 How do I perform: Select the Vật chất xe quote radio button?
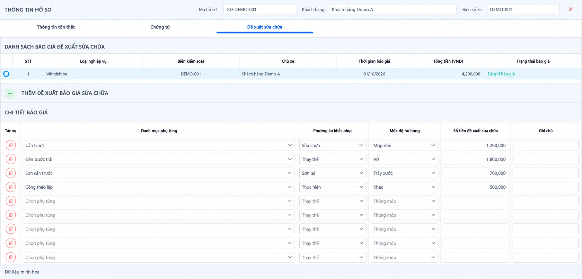(x=6, y=74)
